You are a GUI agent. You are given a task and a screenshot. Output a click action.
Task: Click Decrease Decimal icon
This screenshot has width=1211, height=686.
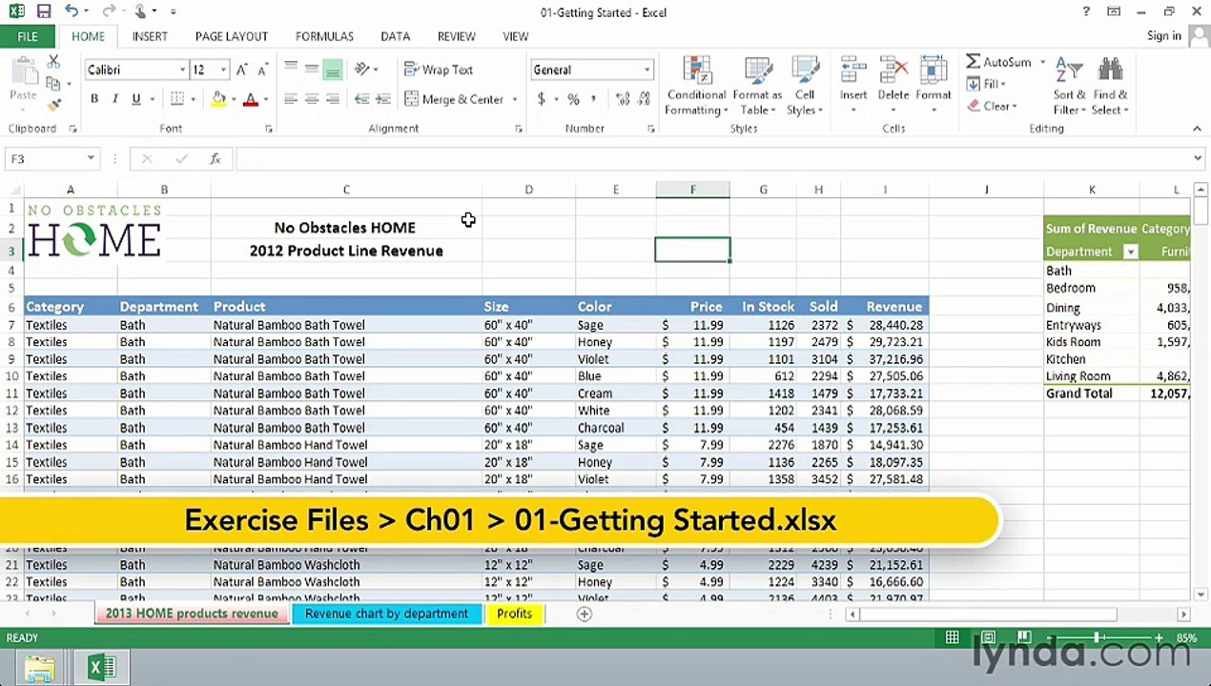click(644, 99)
